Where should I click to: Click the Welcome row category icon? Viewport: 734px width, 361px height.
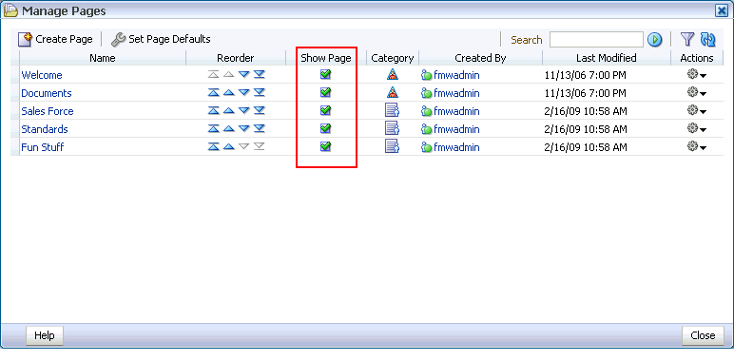(393, 74)
